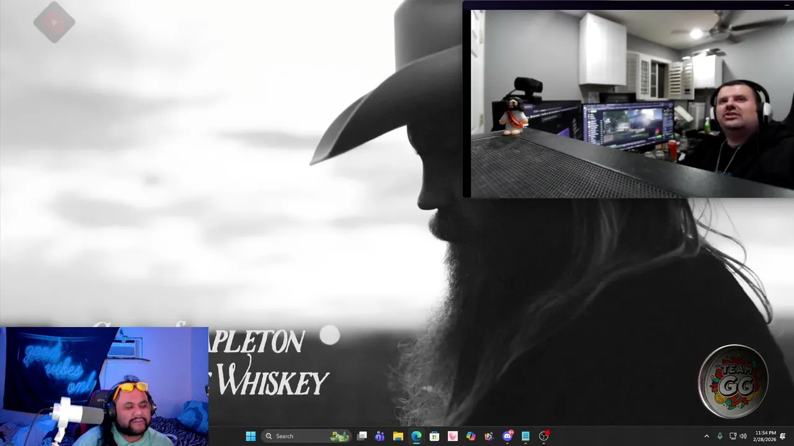Screen dimensions: 794x446
Task: Click the Whiskey title text in the video
Action: click(272, 381)
